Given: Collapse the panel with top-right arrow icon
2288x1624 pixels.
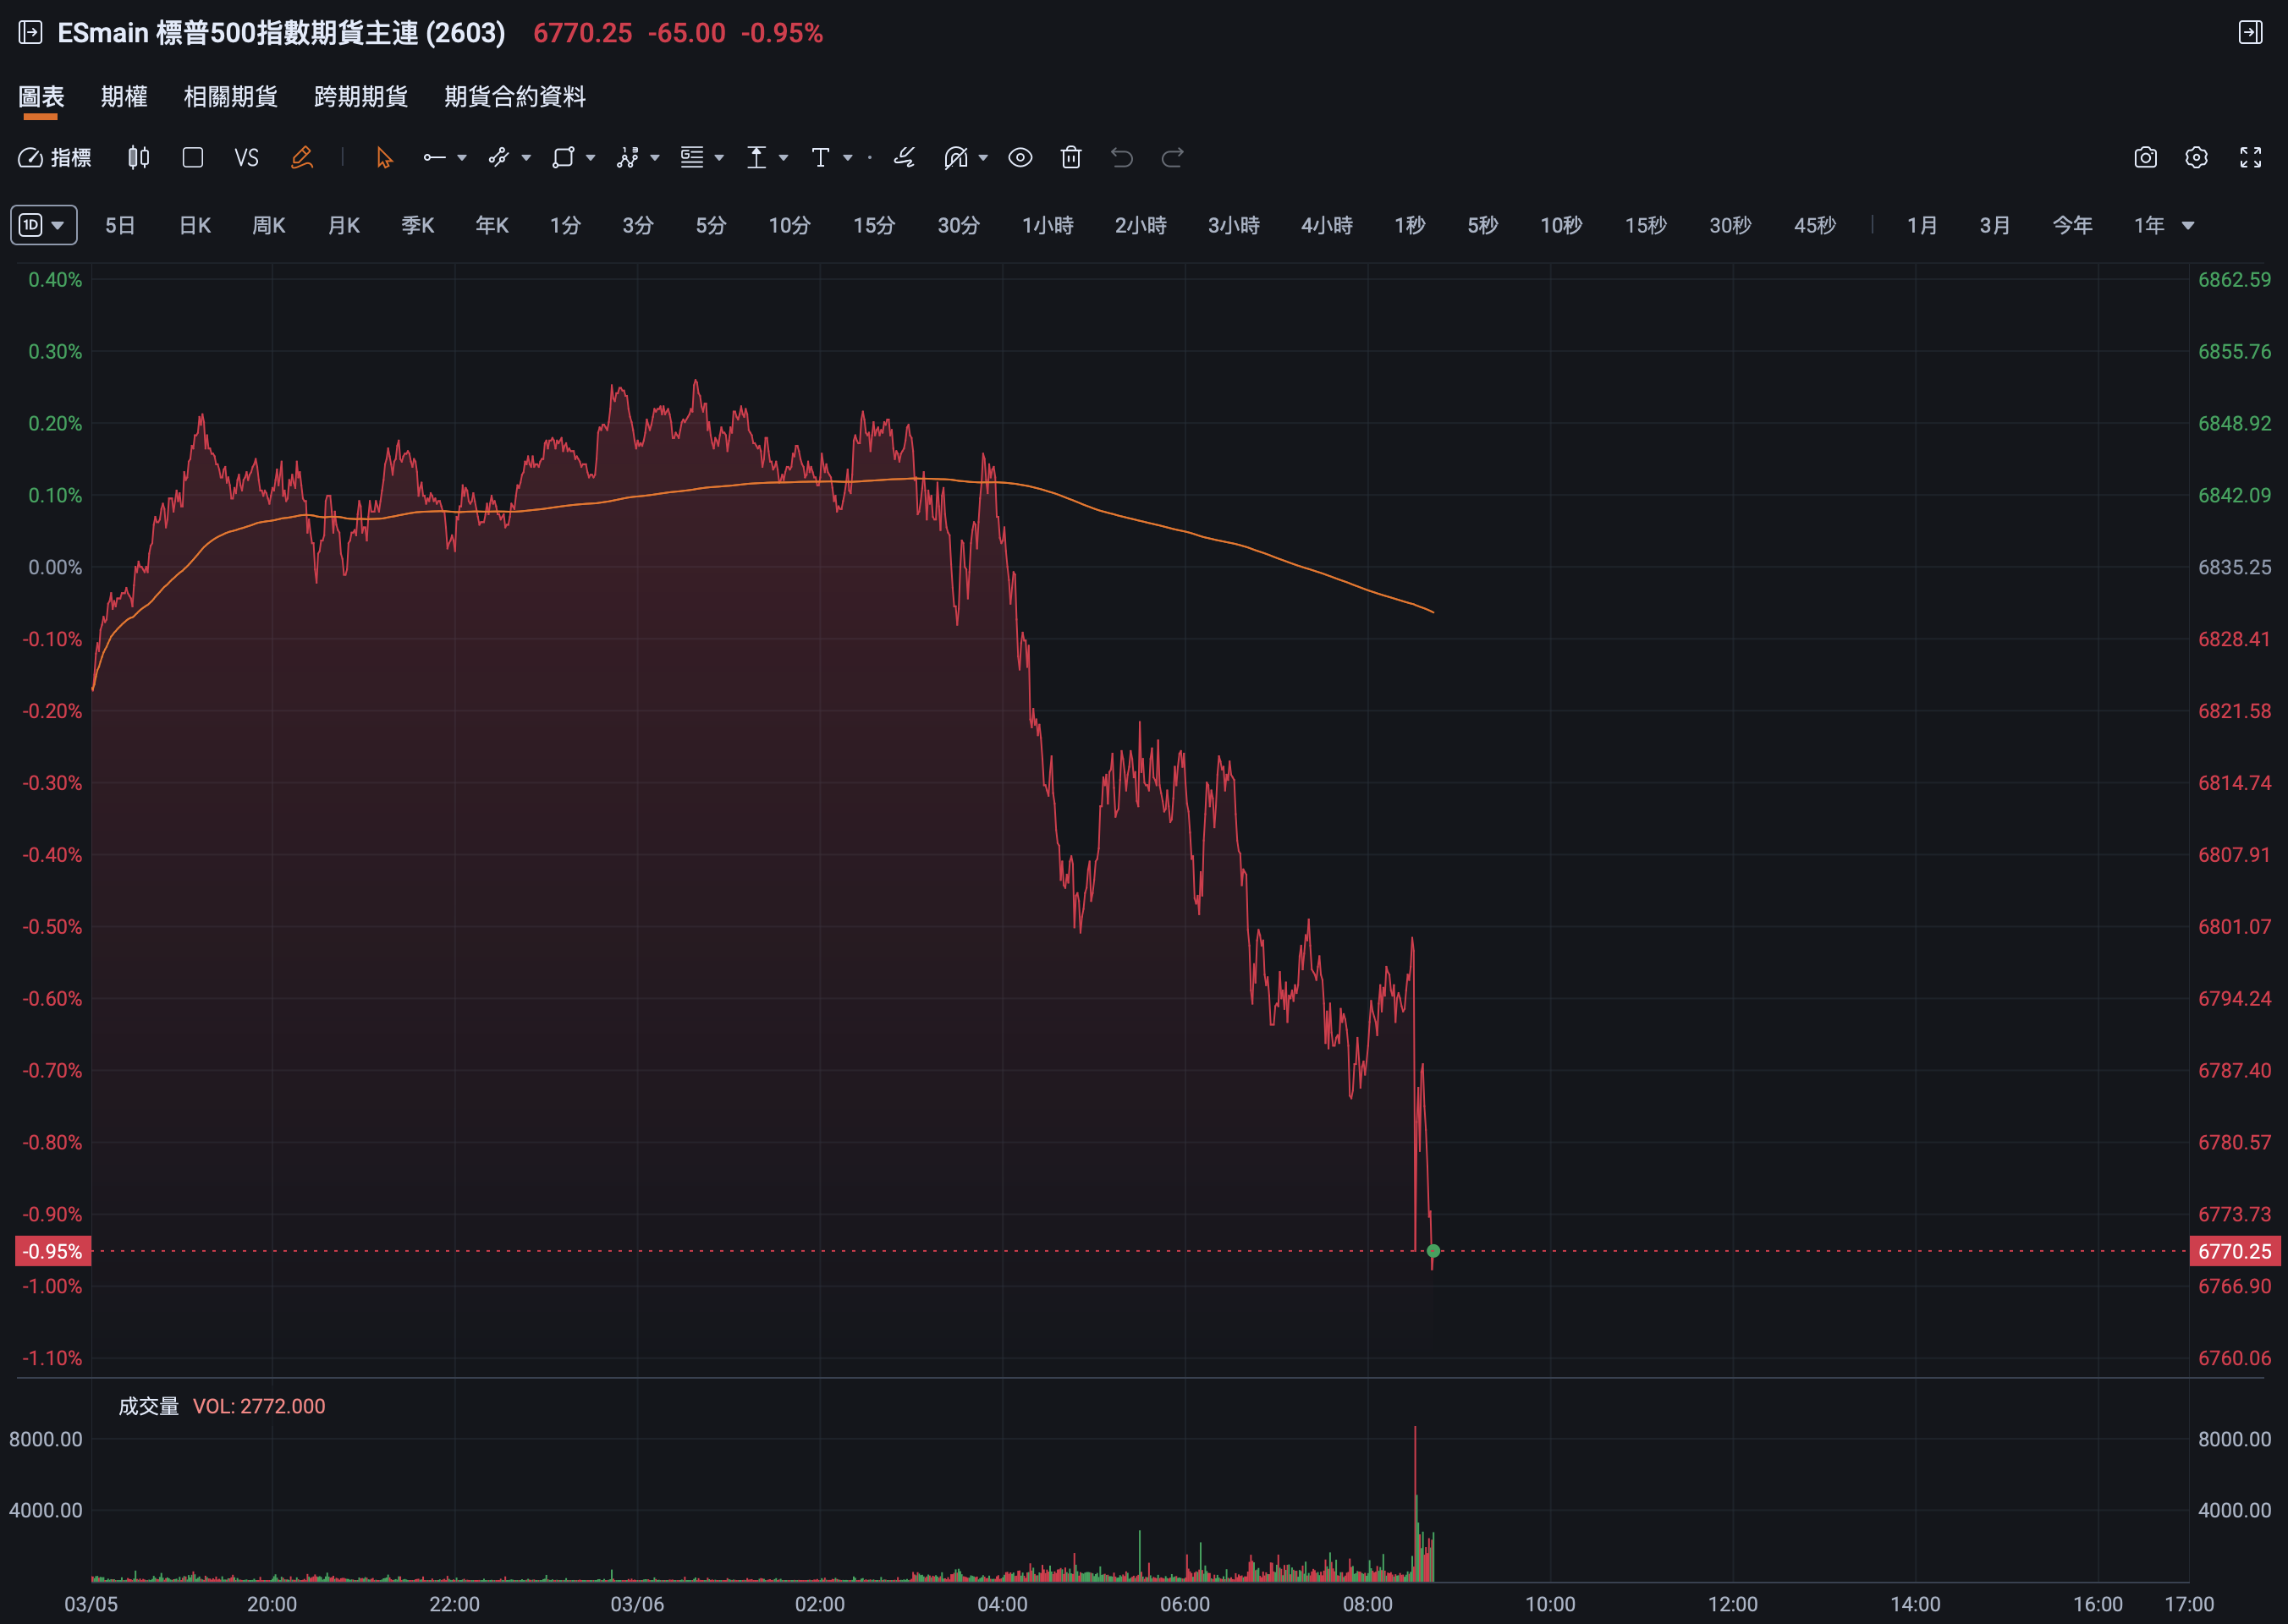Looking at the screenshot, I should coord(2250,33).
